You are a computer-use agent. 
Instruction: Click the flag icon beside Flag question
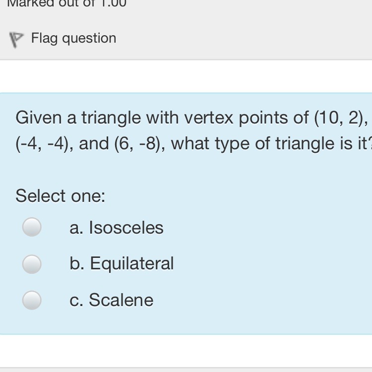pos(16,40)
